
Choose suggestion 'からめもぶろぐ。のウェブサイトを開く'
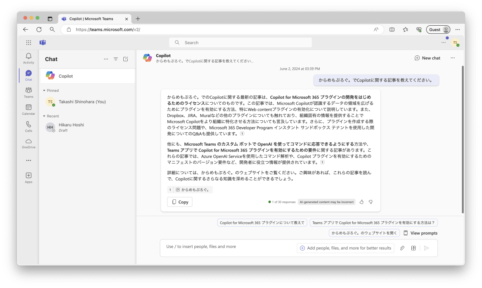tap(364, 233)
